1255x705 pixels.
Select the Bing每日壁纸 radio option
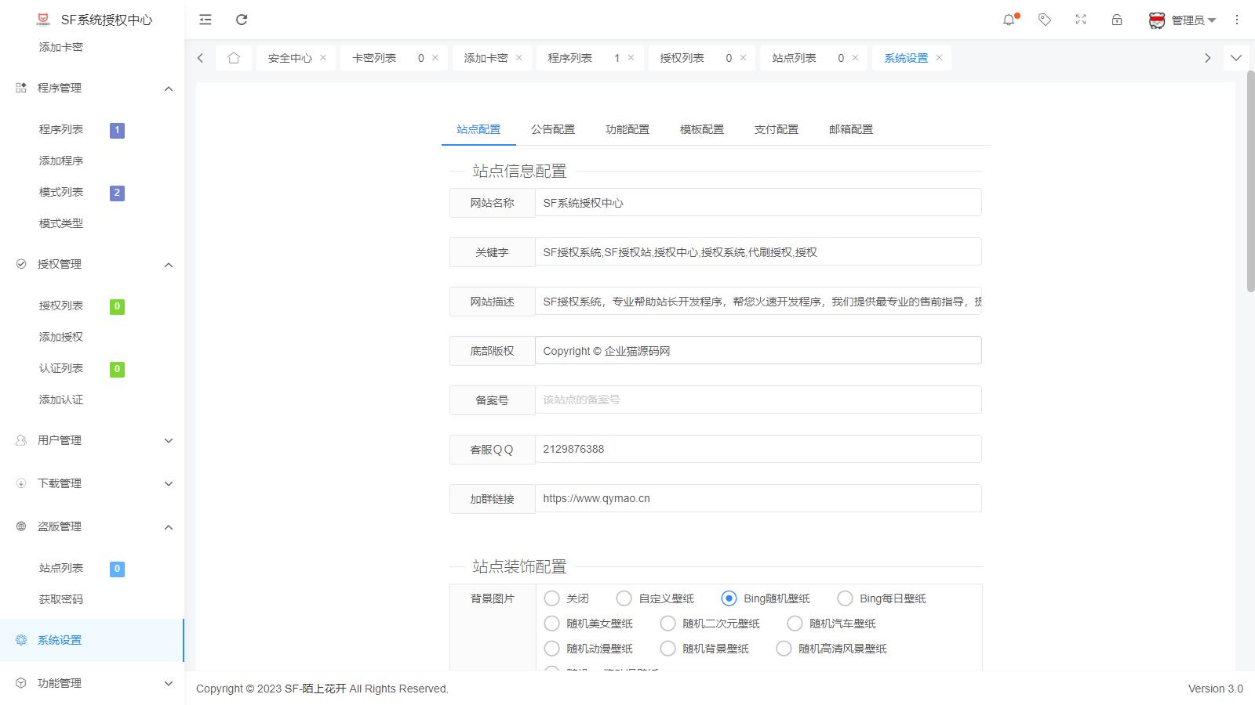[846, 598]
